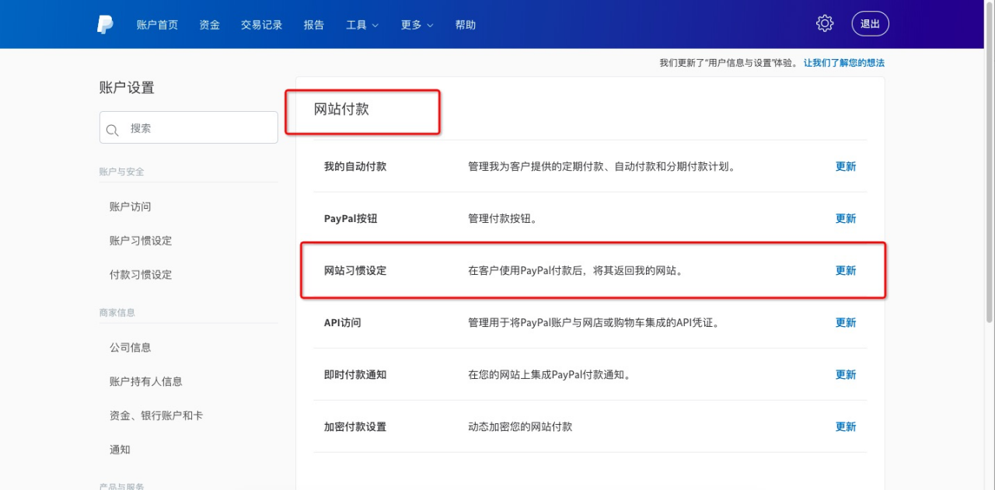The width and height of the screenshot is (995, 490).
Task: Click 更新 for 加密付款设置
Action: (846, 426)
